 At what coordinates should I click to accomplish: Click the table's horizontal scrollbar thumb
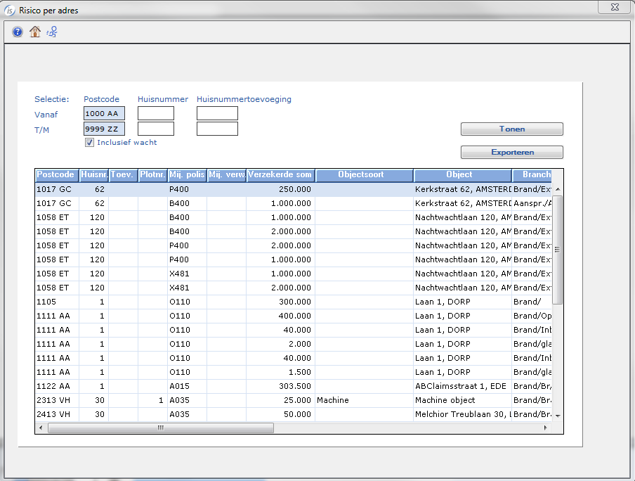[x=160, y=428]
